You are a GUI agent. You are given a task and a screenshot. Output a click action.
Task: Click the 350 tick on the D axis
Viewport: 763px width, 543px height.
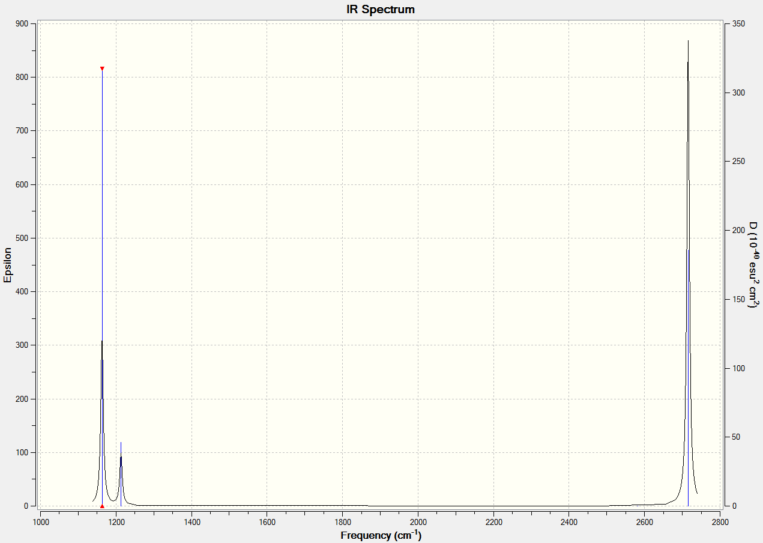pos(739,23)
